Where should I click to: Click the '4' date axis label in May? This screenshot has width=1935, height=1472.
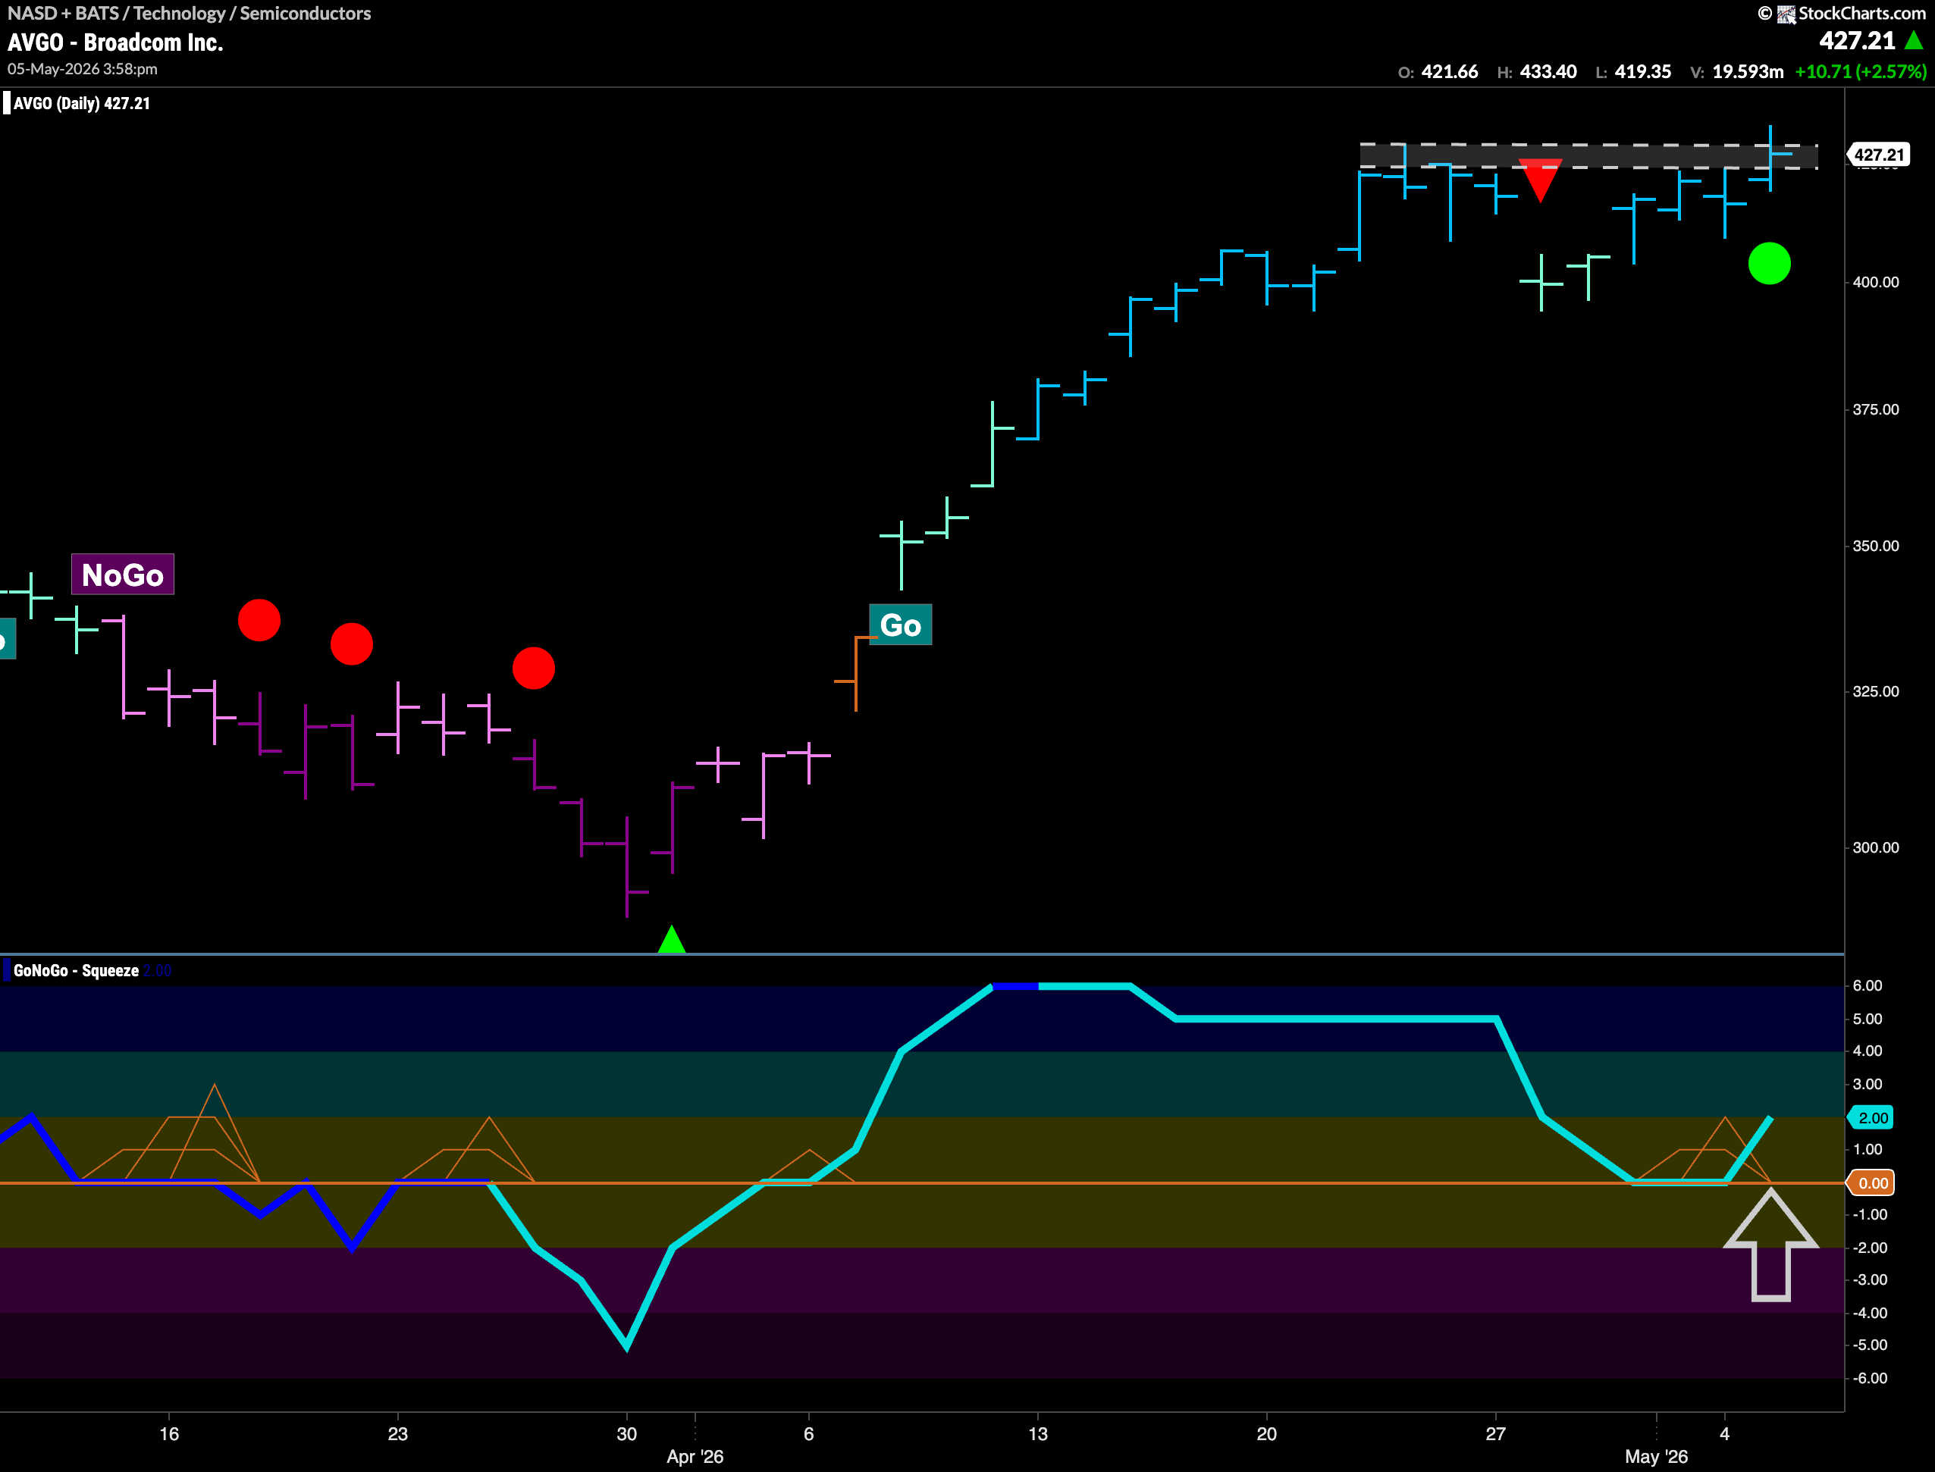point(1725,1433)
